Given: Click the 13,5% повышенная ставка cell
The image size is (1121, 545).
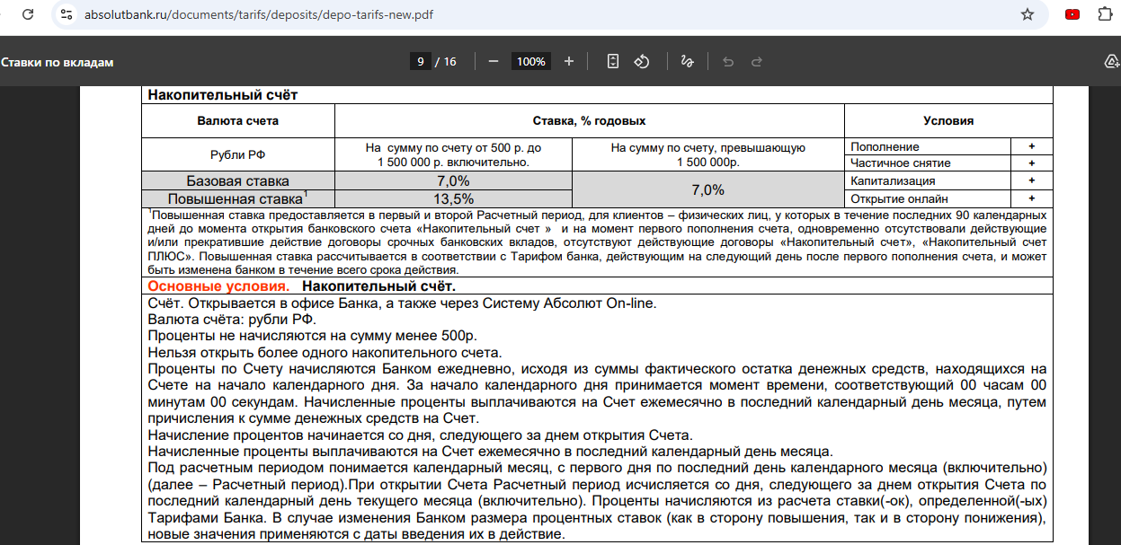Looking at the screenshot, I should click(453, 198).
